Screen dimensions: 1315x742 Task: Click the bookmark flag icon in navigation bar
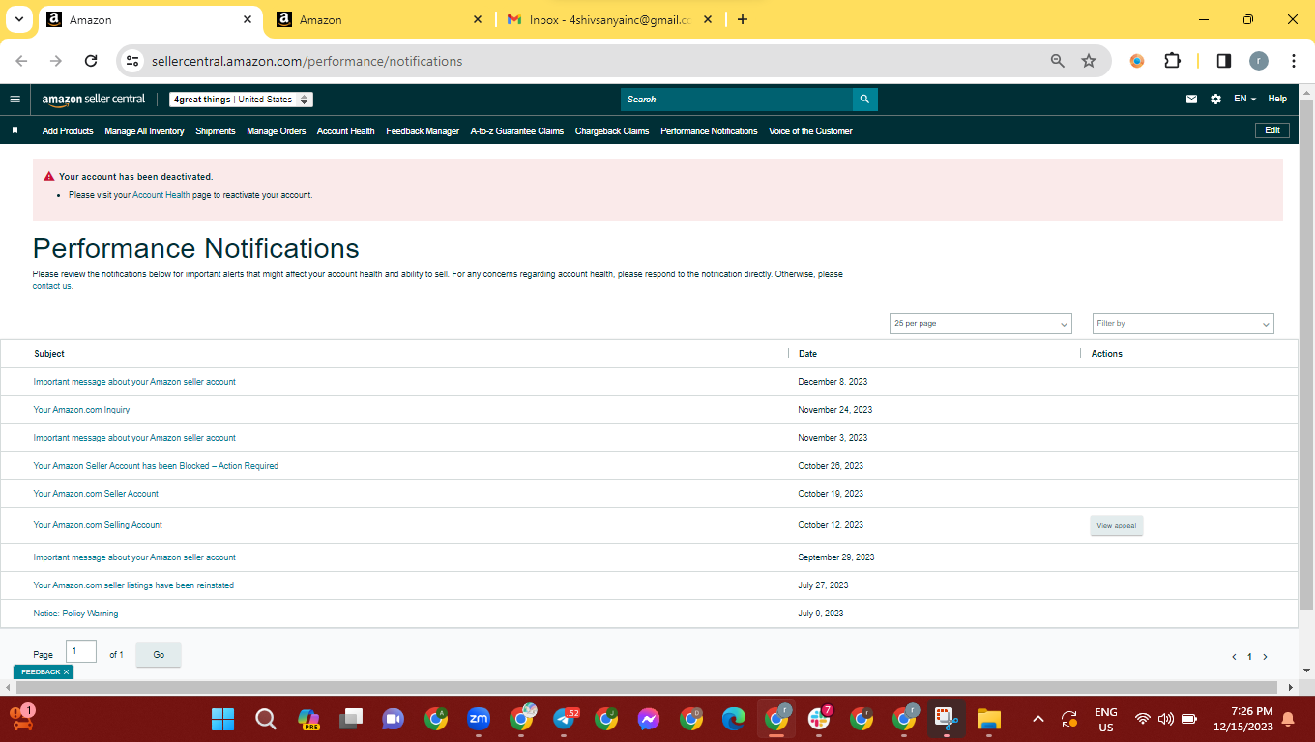pyautogui.click(x=15, y=130)
